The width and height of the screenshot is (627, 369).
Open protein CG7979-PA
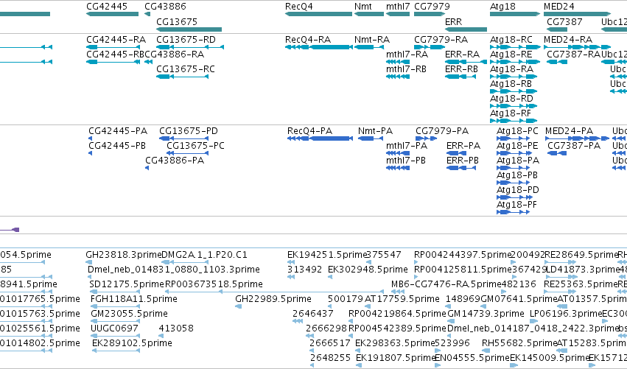442,130
